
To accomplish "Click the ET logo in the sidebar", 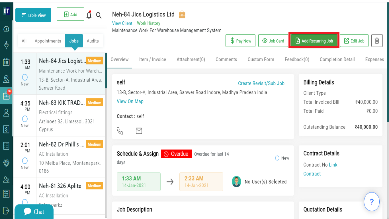I will pos(6,11).
